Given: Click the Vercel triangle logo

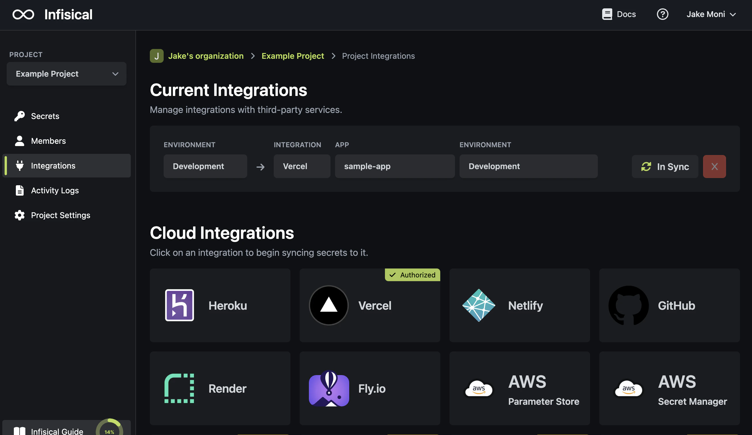Looking at the screenshot, I should pos(329,305).
